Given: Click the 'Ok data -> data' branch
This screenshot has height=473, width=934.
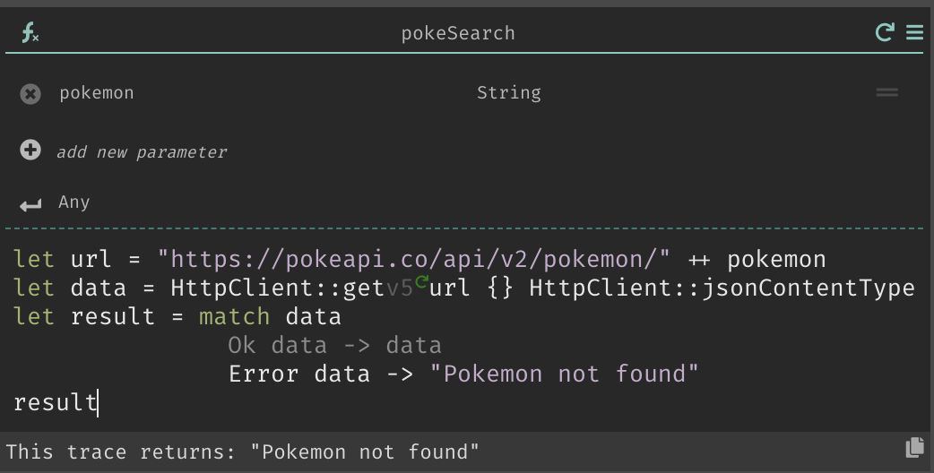Looking at the screenshot, I should click(x=334, y=346).
